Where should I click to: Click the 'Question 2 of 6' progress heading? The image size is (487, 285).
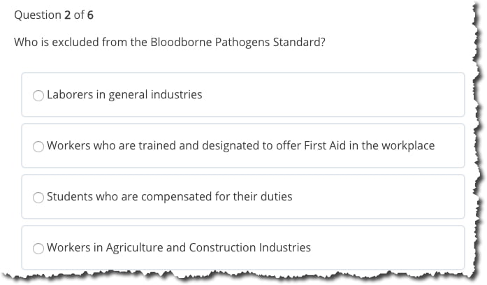click(x=54, y=15)
